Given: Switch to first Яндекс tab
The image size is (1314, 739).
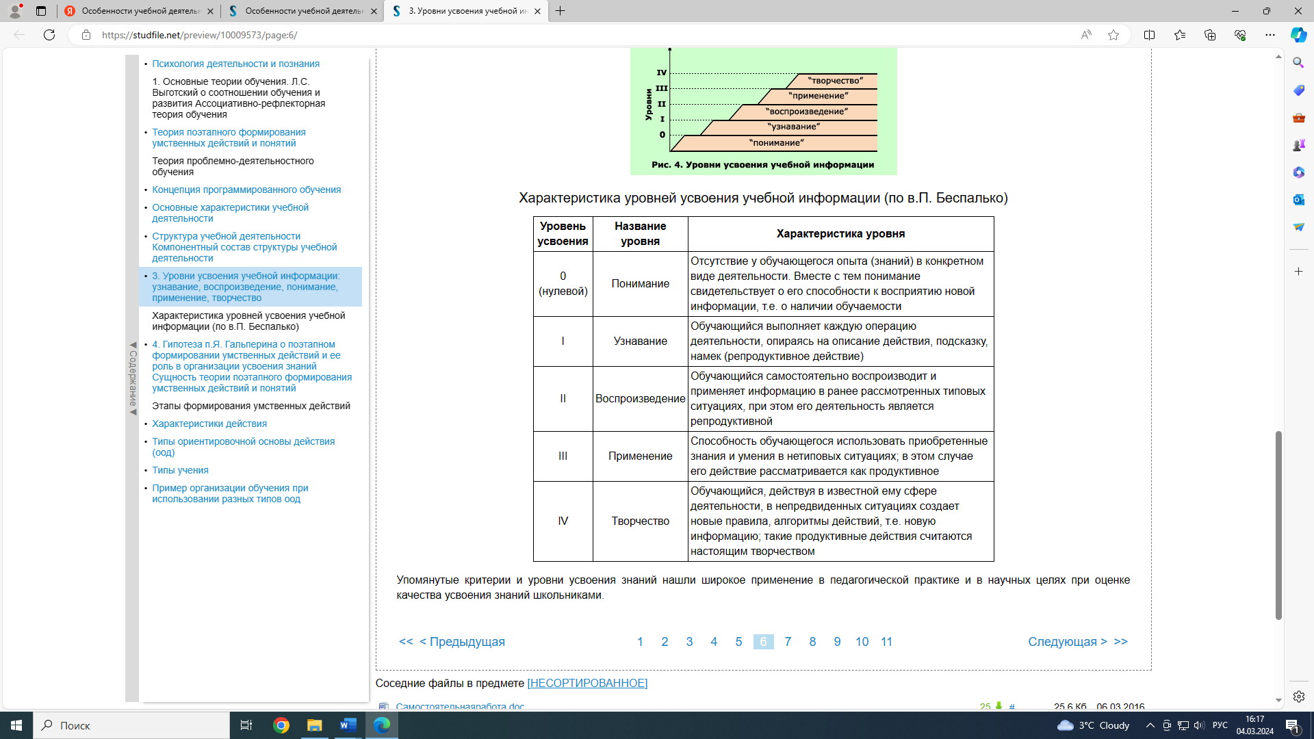Looking at the screenshot, I should point(139,11).
